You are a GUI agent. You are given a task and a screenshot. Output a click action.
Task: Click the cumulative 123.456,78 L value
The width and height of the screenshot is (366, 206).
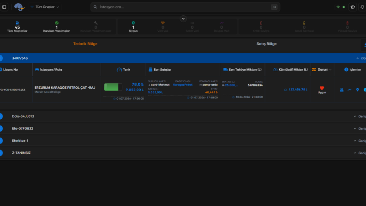coord(298,90)
